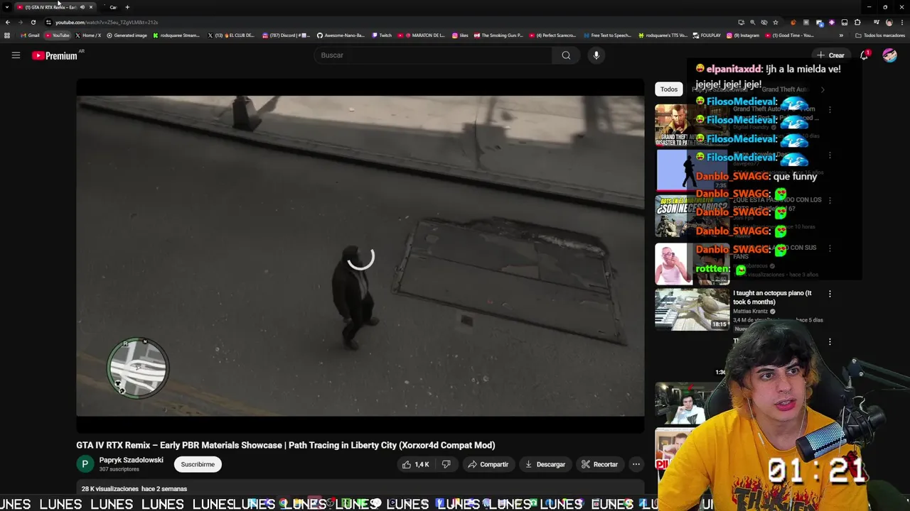
Task: Open Papryk Szadolowski channel name
Action: click(x=131, y=460)
